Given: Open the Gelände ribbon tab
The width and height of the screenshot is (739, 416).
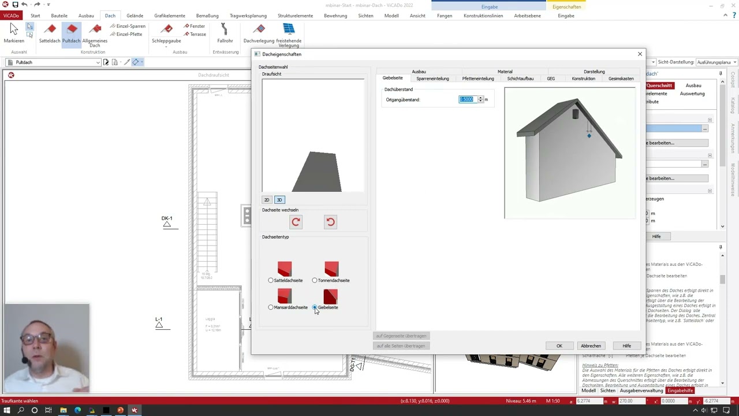Looking at the screenshot, I should (x=135, y=16).
